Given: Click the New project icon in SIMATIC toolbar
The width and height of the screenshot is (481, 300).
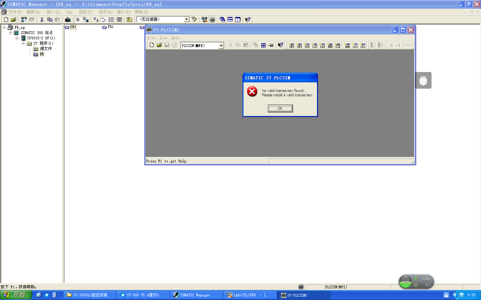Looking at the screenshot, I should (6, 19).
